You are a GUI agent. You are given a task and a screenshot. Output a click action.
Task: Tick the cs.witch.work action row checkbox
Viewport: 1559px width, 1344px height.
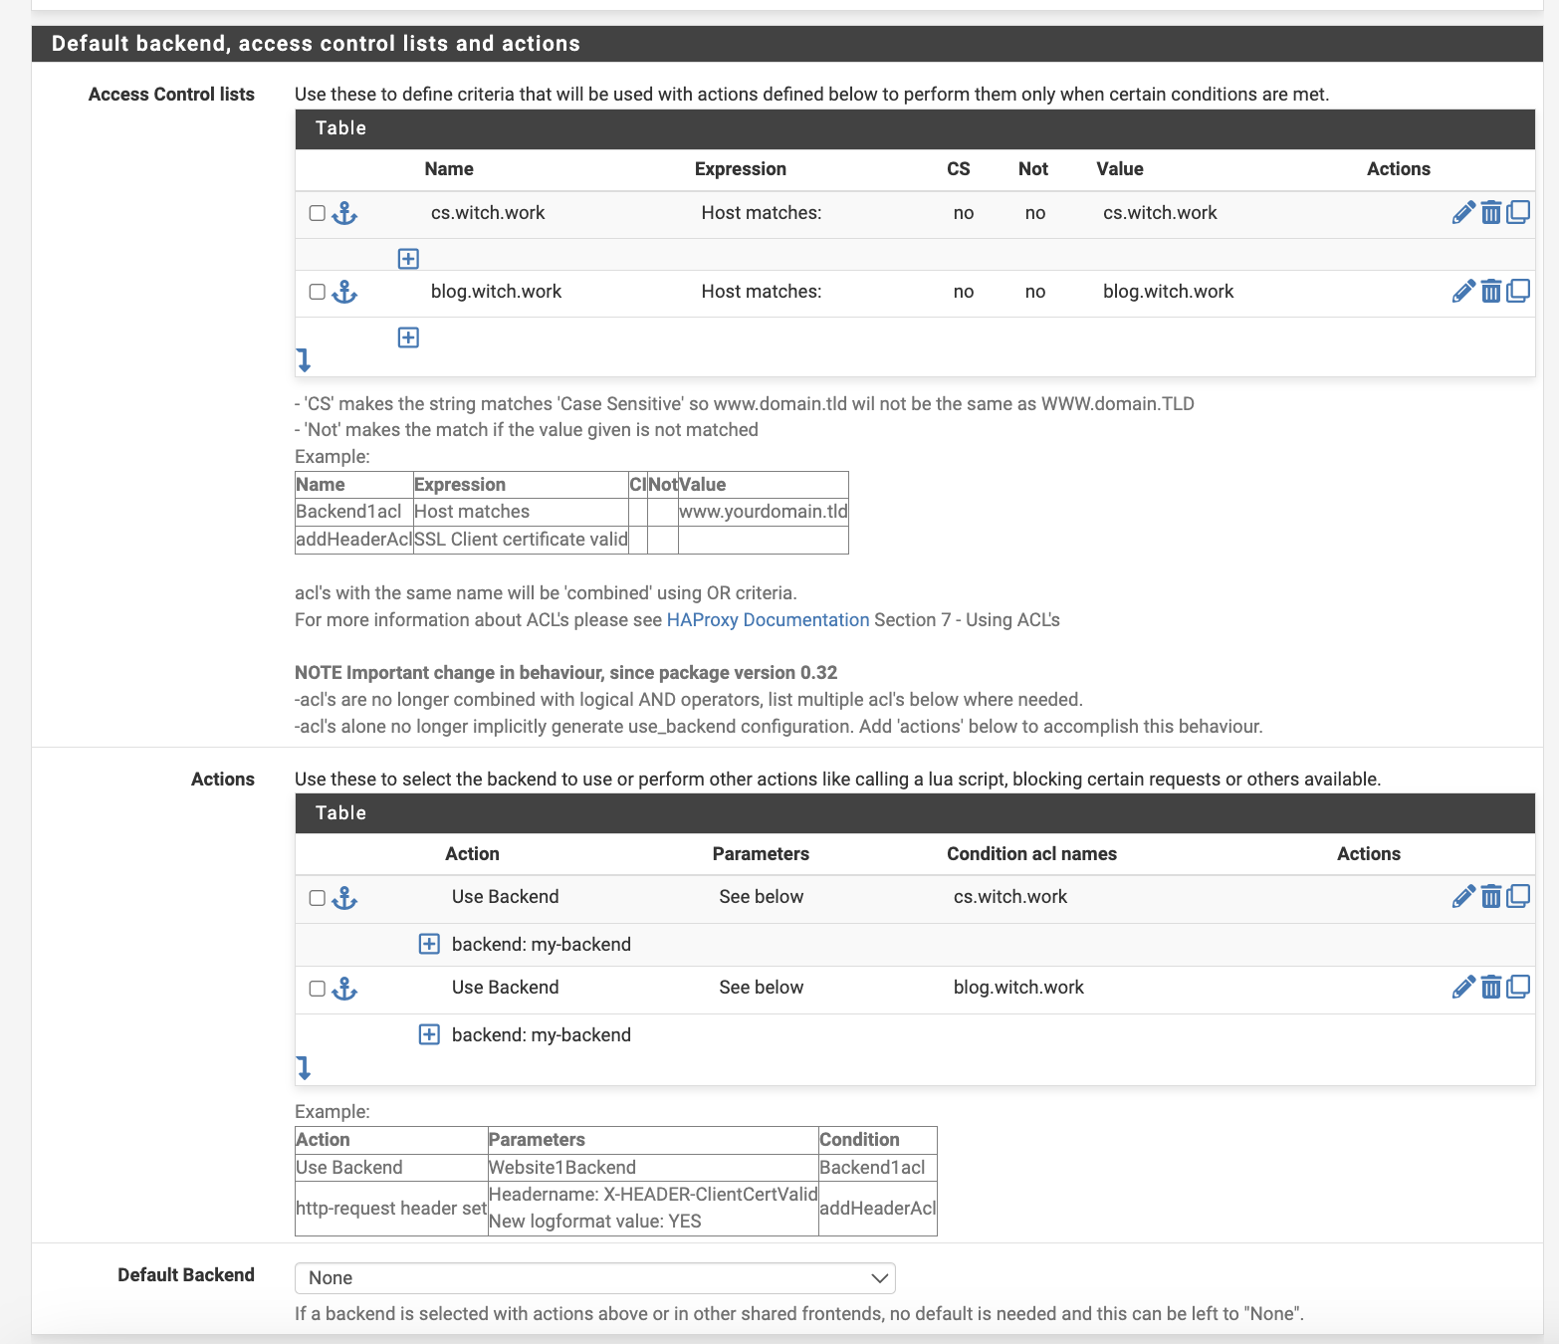pyautogui.click(x=317, y=898)
